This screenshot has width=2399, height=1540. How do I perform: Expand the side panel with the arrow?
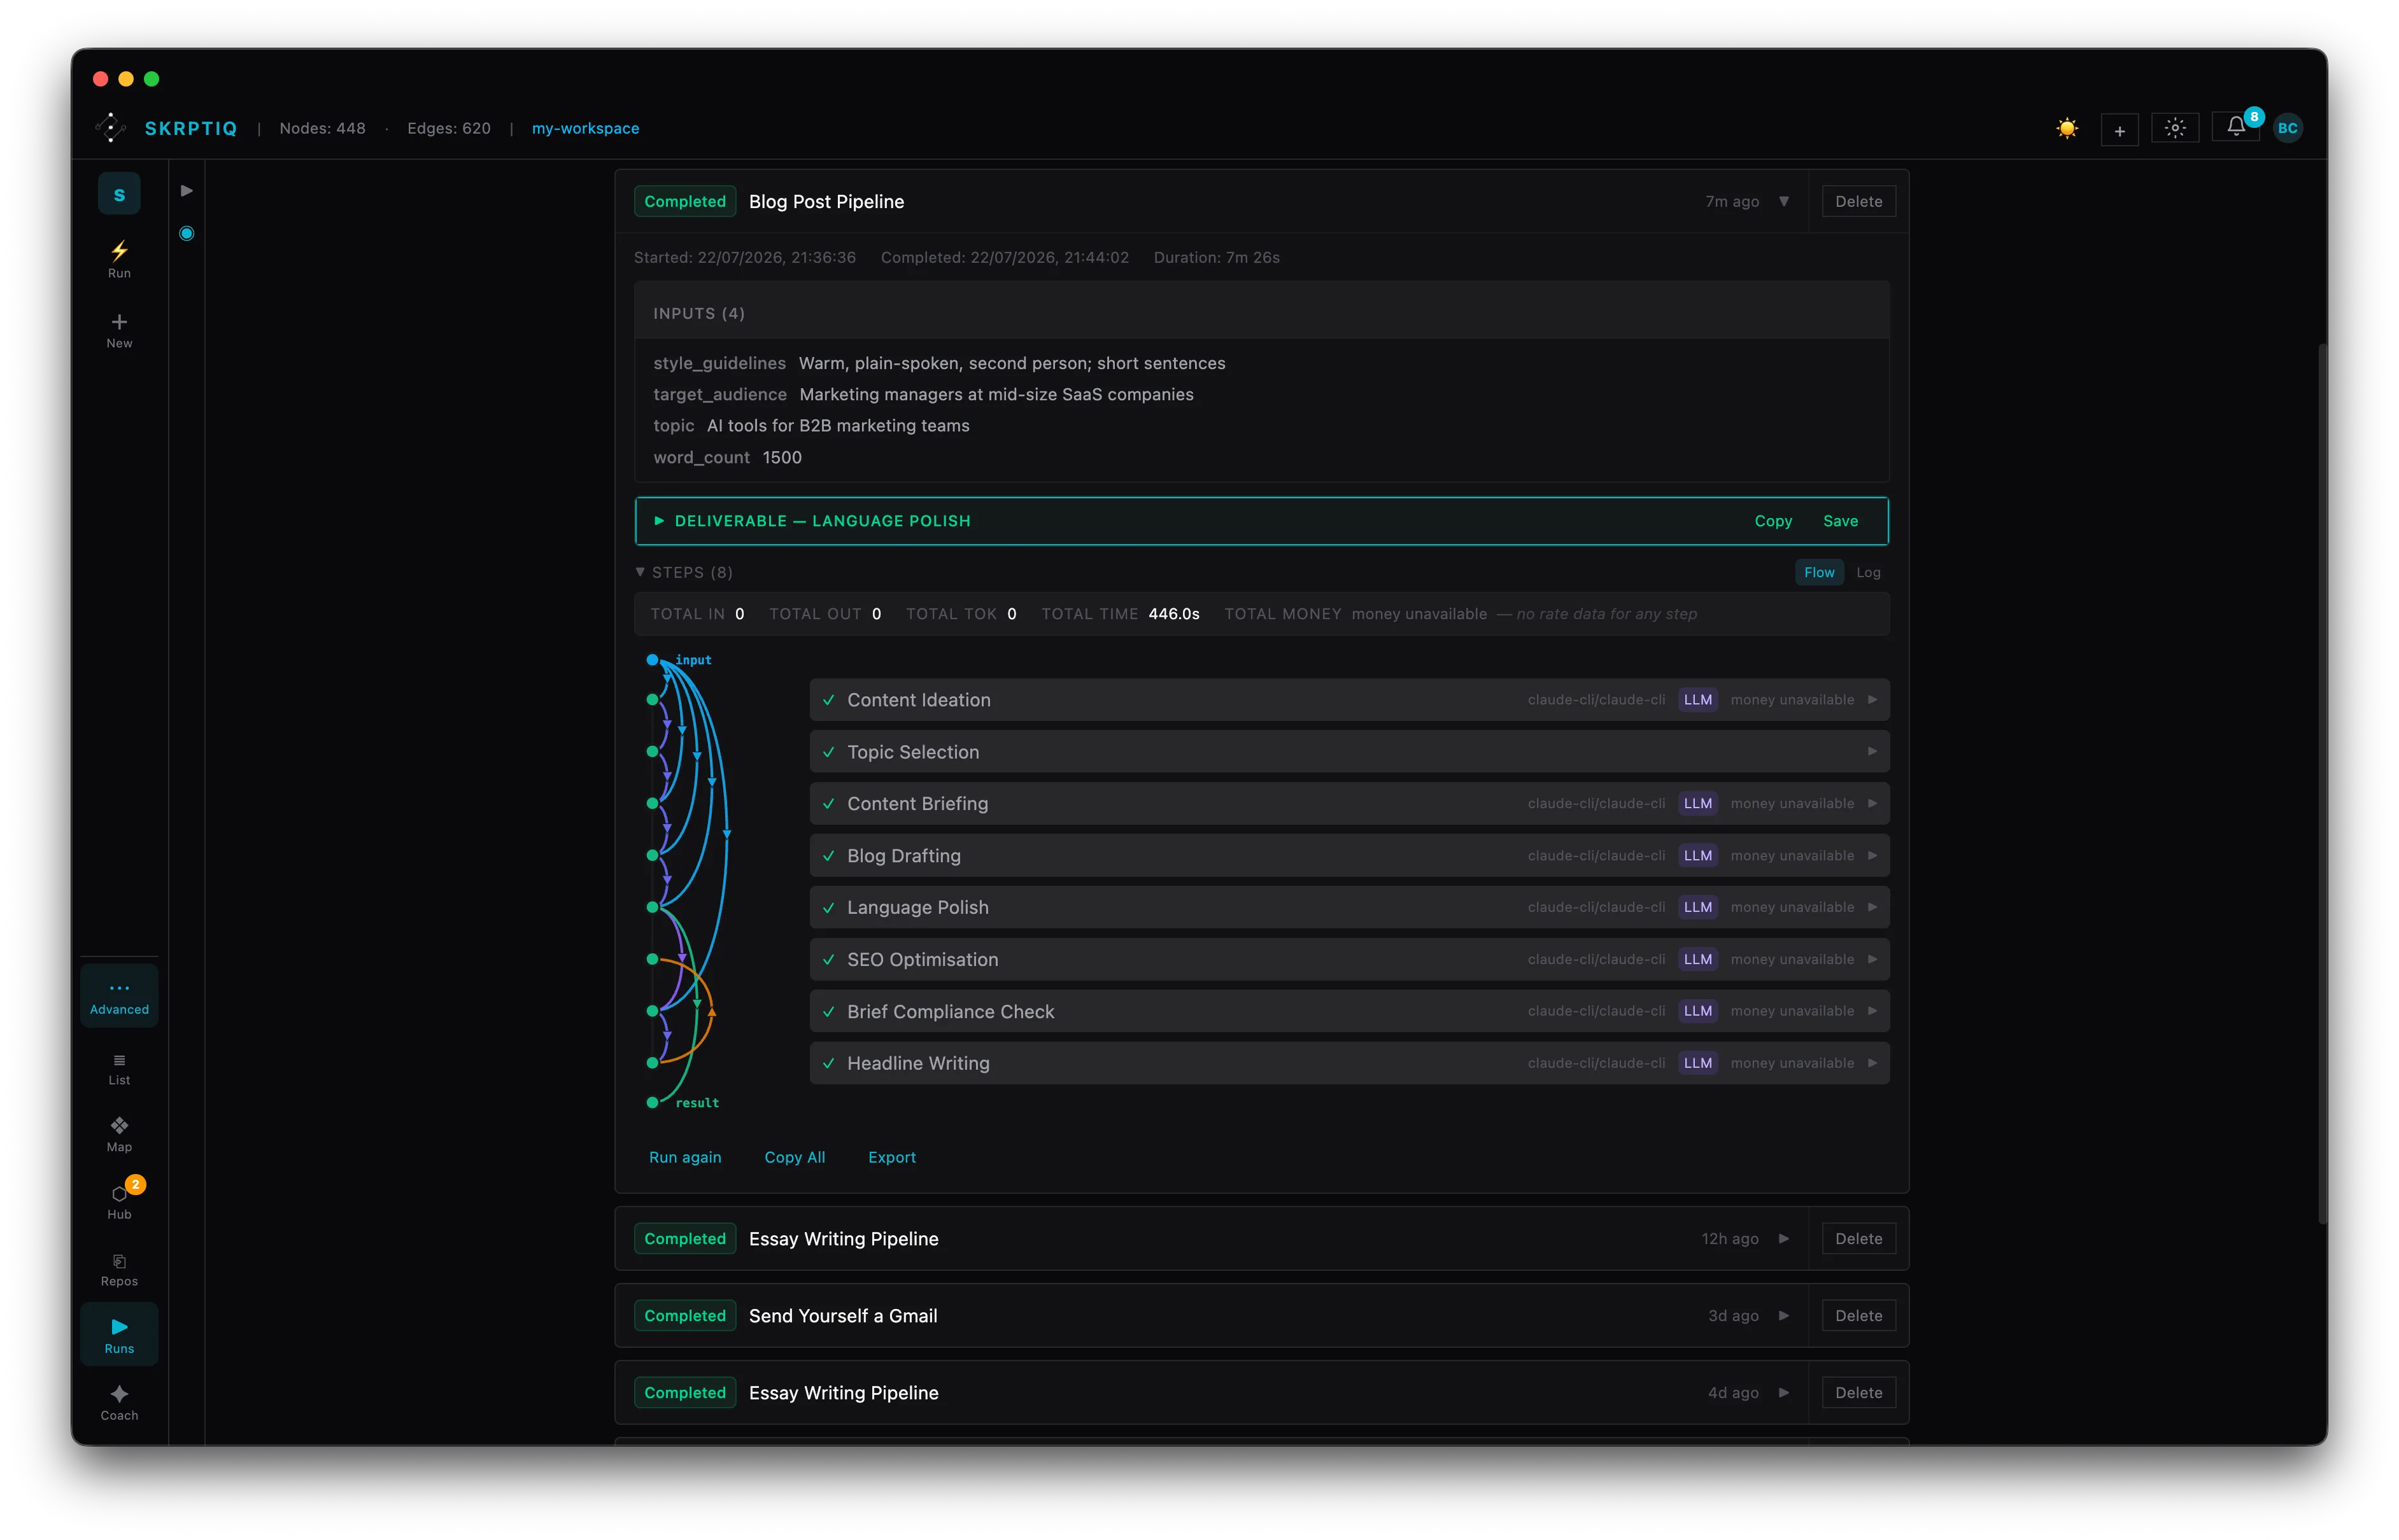[x=186, y=191]
